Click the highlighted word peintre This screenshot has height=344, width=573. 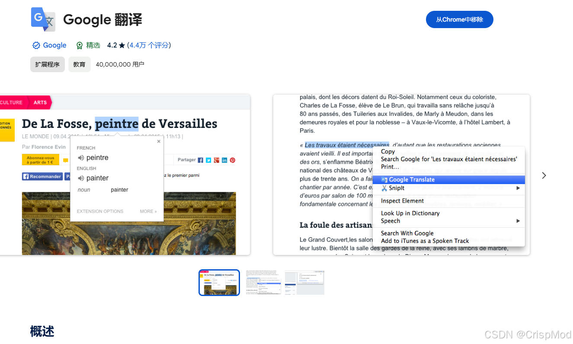pos(117,124)
